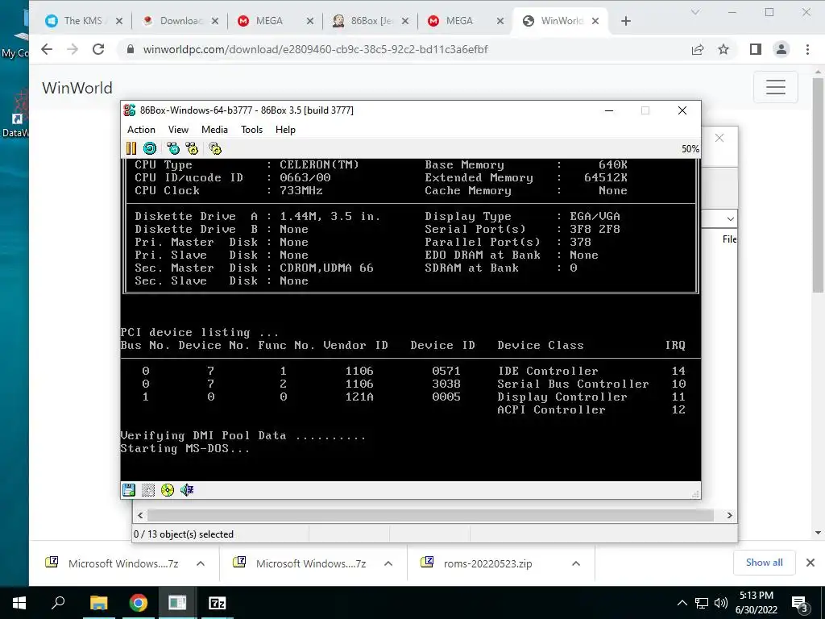Click the CD-ROM drive status icon

[x=168, y=490]
